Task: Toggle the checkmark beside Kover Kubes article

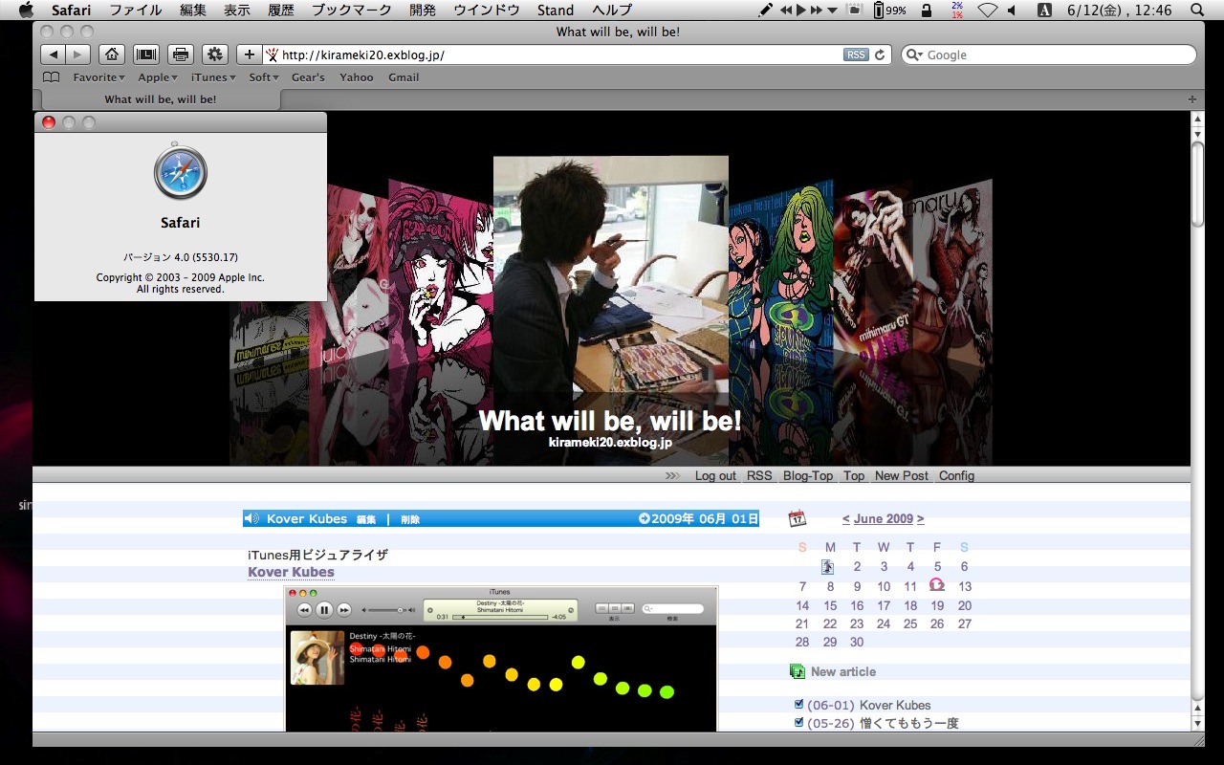Action: coord(799,704)
